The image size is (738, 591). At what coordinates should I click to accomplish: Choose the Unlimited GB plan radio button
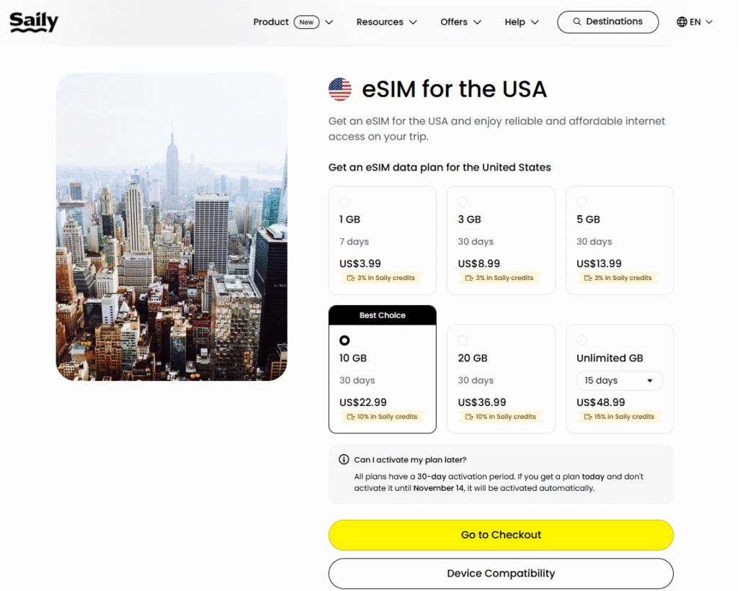[582, 340]
